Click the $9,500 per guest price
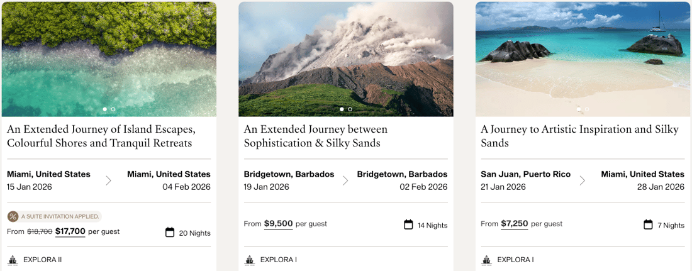The width and height of the screenshot is (692, 271). 278,223
